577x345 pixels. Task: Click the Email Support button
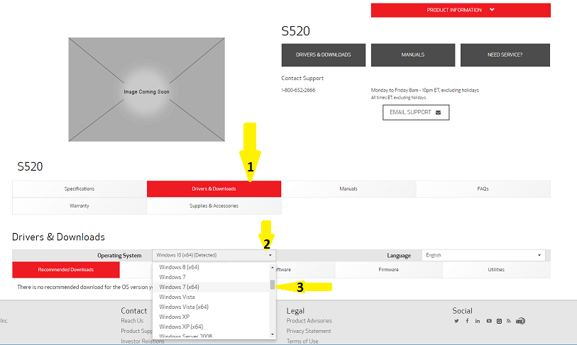pos(416,113)
